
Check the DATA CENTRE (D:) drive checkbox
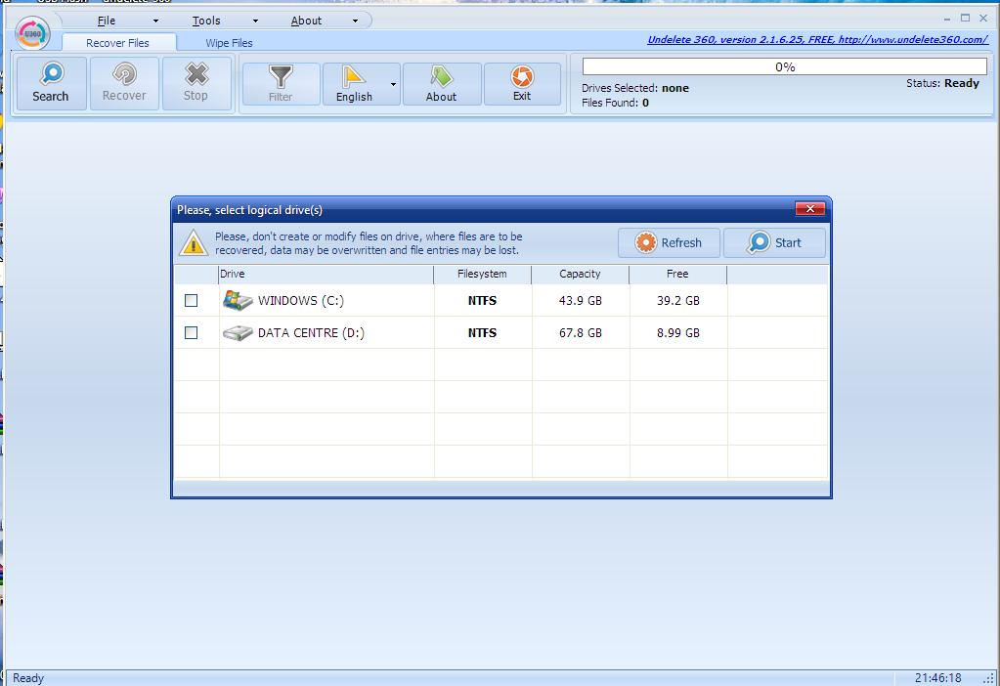(x=192, y=333)
